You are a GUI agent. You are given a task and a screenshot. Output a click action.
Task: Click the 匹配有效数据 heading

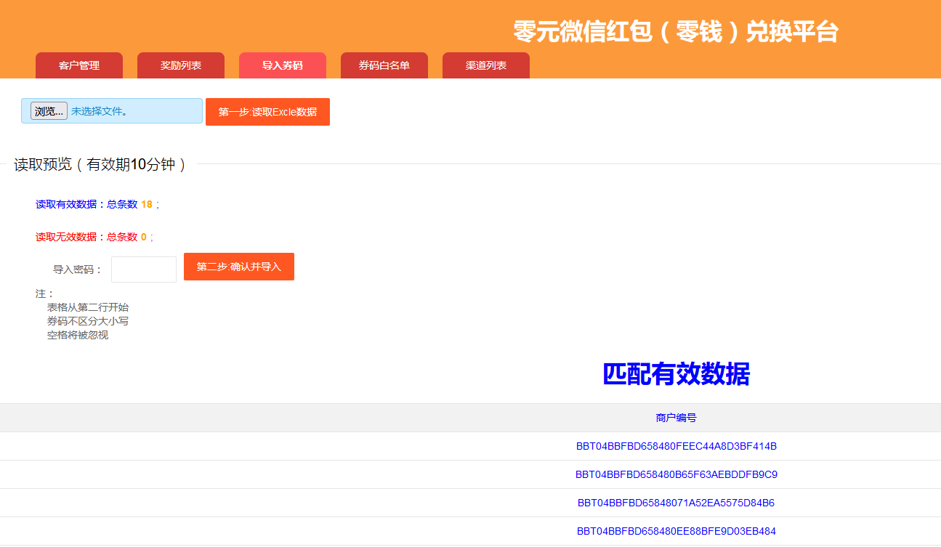(676, 374)
